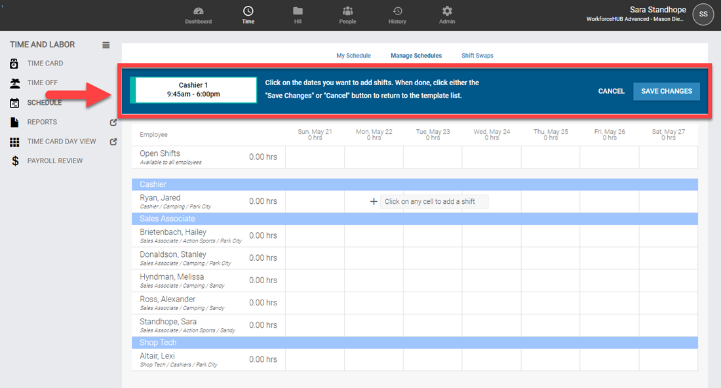
Task: Open the SS user avatar menu
Action: click(703, 14)
